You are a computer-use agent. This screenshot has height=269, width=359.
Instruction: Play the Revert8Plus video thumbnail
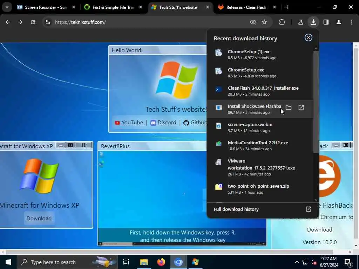pos(182,198)
